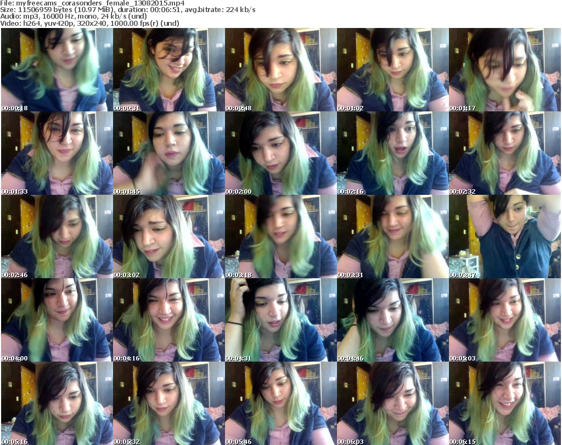
Task: Select the thumbnail timestamped 00:00:18
Action: pyautogui.click(x=57, y=70)
